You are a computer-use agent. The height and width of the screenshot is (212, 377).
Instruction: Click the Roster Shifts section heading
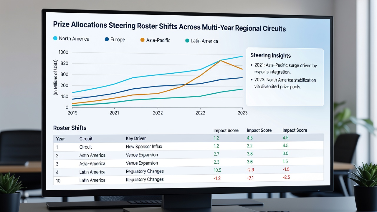(x=70, y=128)
